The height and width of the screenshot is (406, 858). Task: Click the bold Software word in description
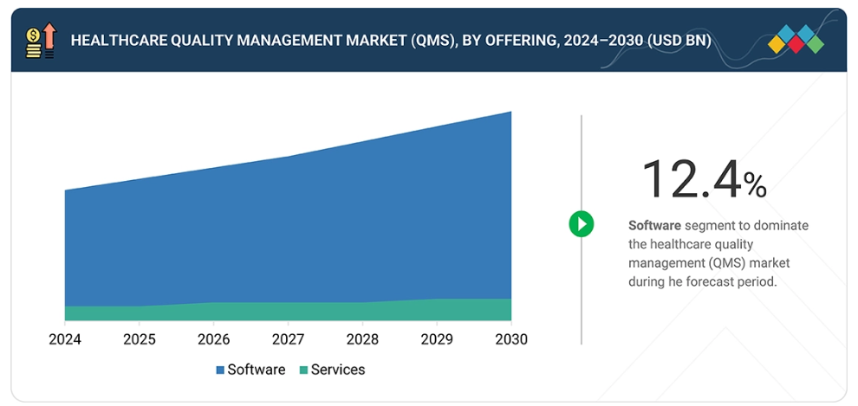pyautogui.click(x=654, y=226)
